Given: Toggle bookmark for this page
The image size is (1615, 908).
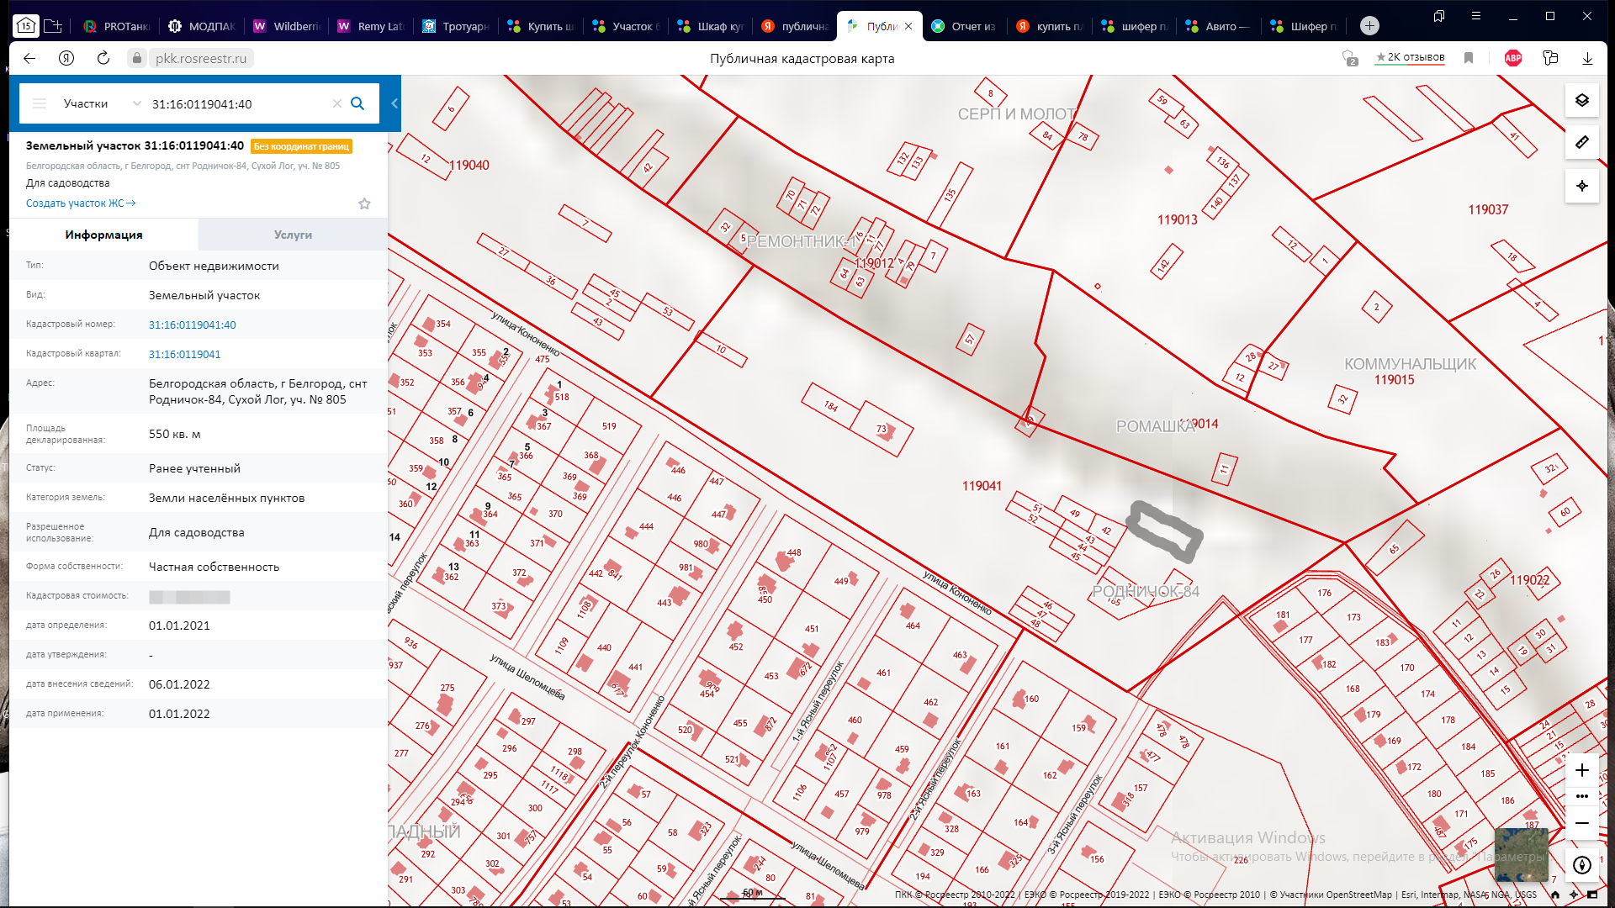Looking at the screenshot, I should (1469, 58).
